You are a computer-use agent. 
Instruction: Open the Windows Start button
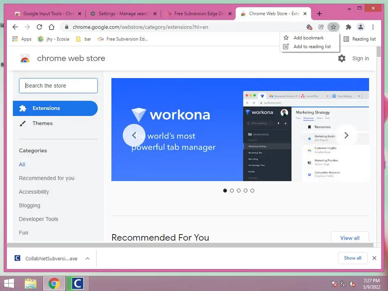coord(9,283)
